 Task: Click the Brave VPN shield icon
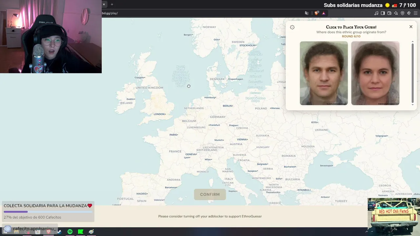[403, 13]
